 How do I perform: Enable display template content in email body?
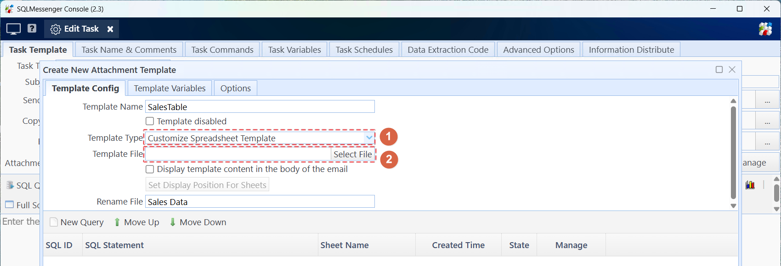tap(150, 169)
